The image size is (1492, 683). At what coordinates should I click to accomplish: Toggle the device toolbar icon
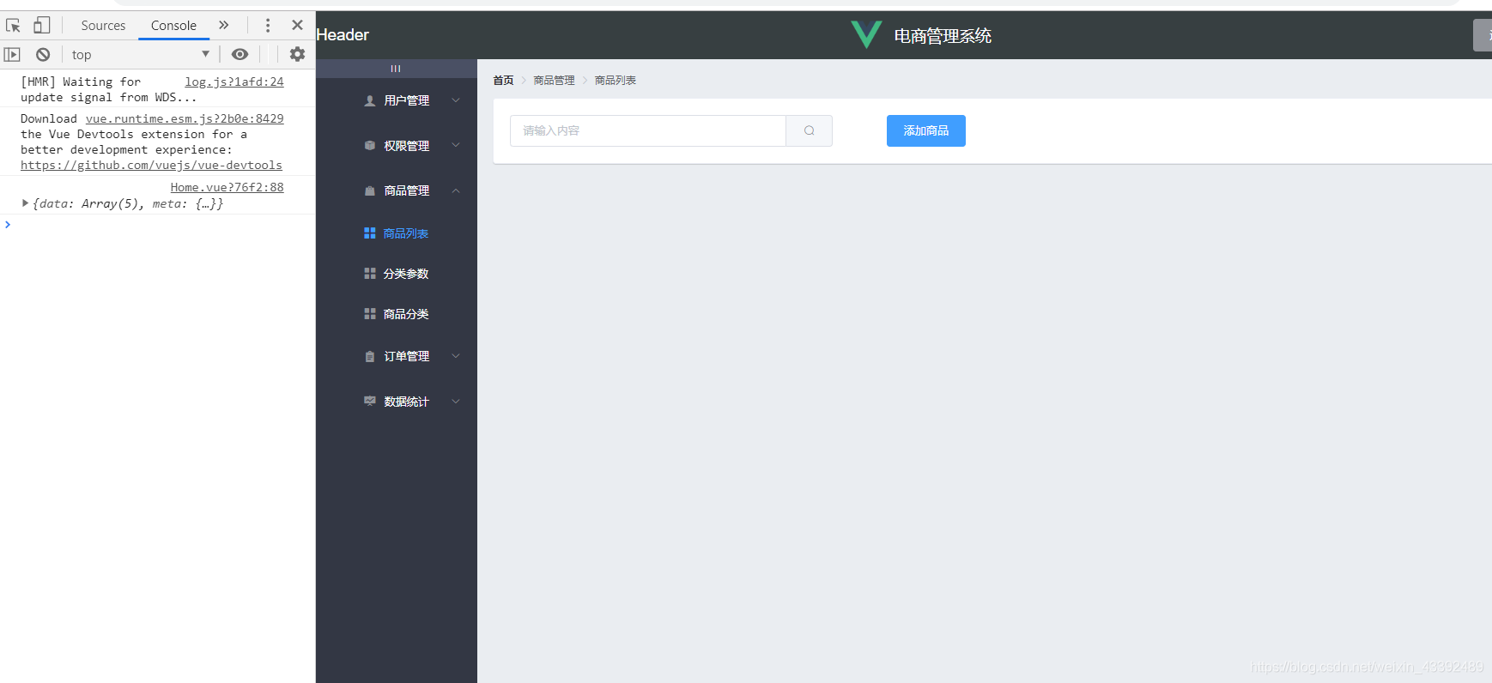(x=41, y=25)
